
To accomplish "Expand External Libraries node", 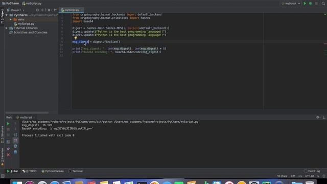I will click(7, 28).
